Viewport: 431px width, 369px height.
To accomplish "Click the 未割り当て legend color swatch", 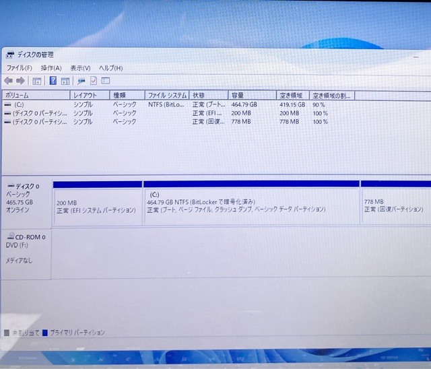I will pyautogui.click(x=7, y=333).
